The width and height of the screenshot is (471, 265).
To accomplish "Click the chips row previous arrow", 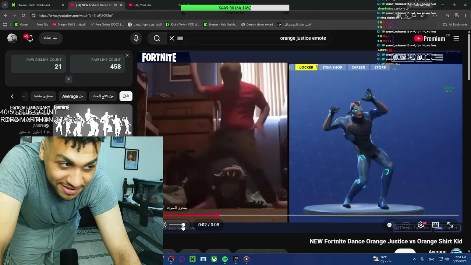I will pyautogui.click(x=12, y=96).
